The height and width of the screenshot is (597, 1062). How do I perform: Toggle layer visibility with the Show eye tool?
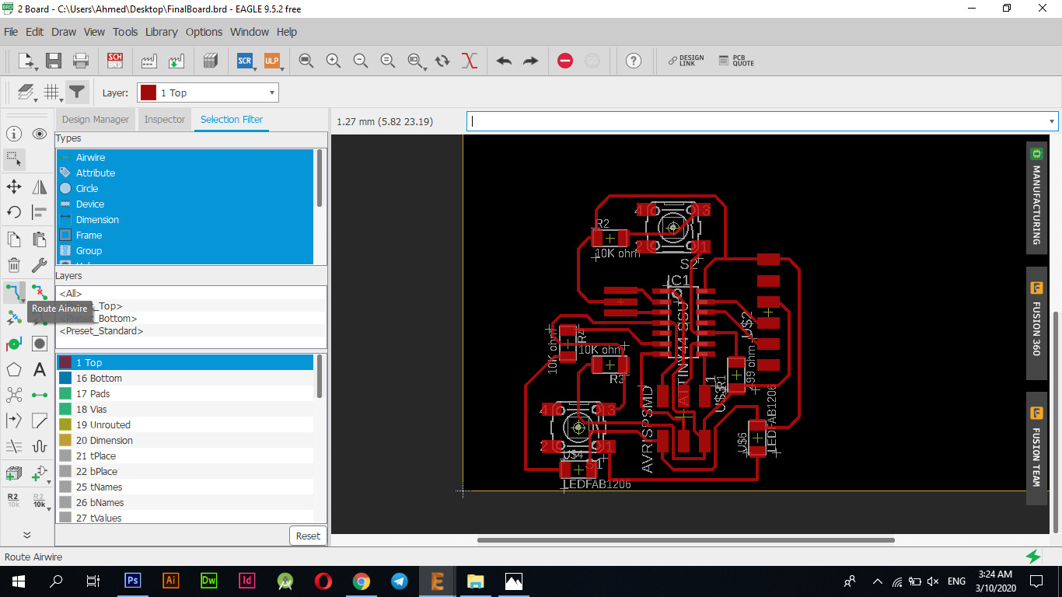[40, 134]
